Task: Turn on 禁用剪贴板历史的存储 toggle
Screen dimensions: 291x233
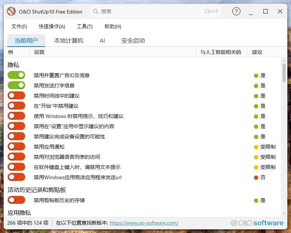Action: (x=16, y=200)
